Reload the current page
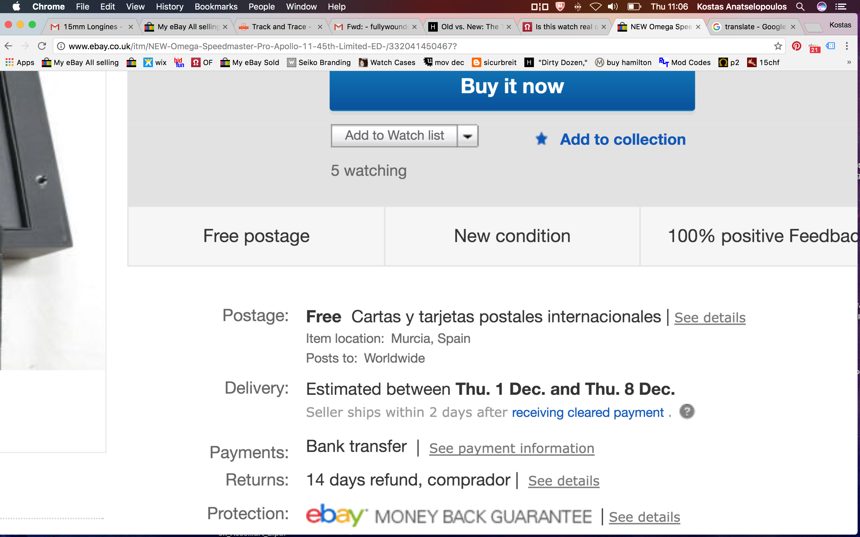 point(42,46)
